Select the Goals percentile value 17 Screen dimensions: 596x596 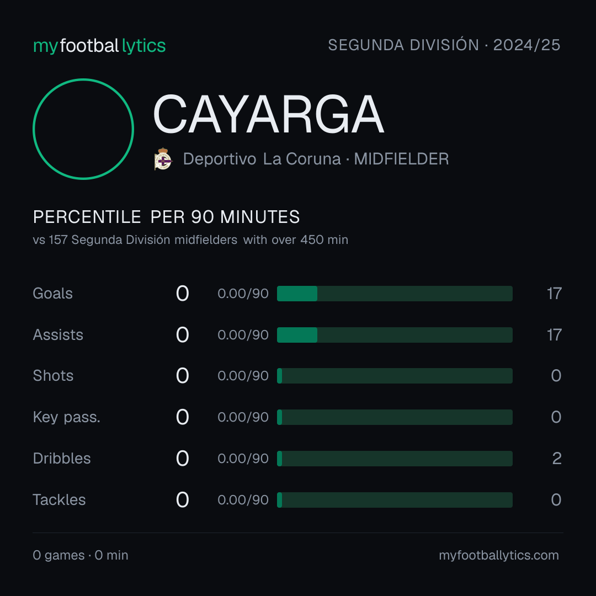(x=554, y=294)
